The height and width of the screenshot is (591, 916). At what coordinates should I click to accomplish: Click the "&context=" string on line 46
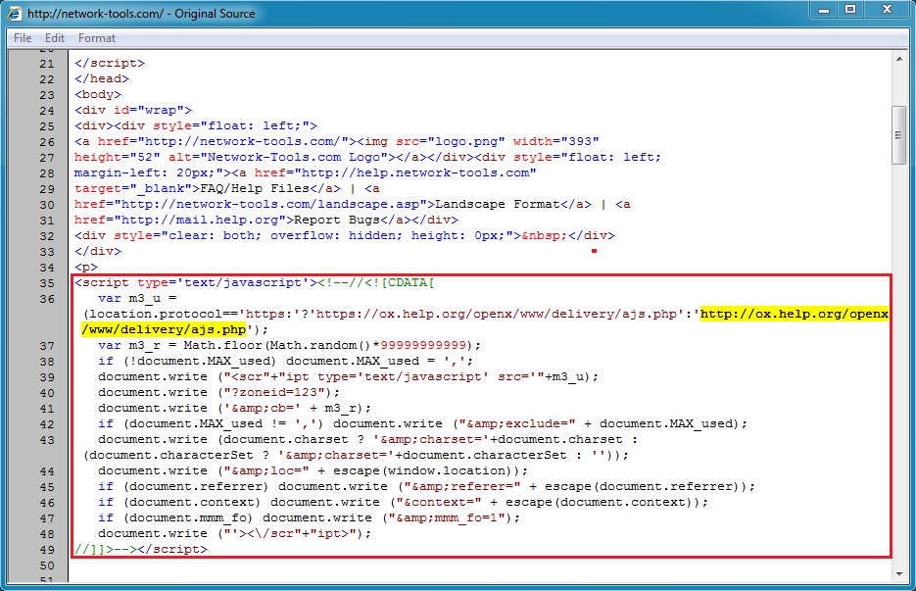(439, 503)
